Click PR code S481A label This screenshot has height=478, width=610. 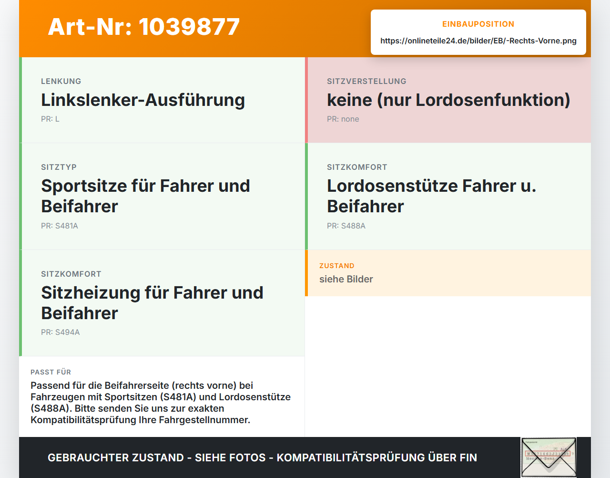point(60,226)
